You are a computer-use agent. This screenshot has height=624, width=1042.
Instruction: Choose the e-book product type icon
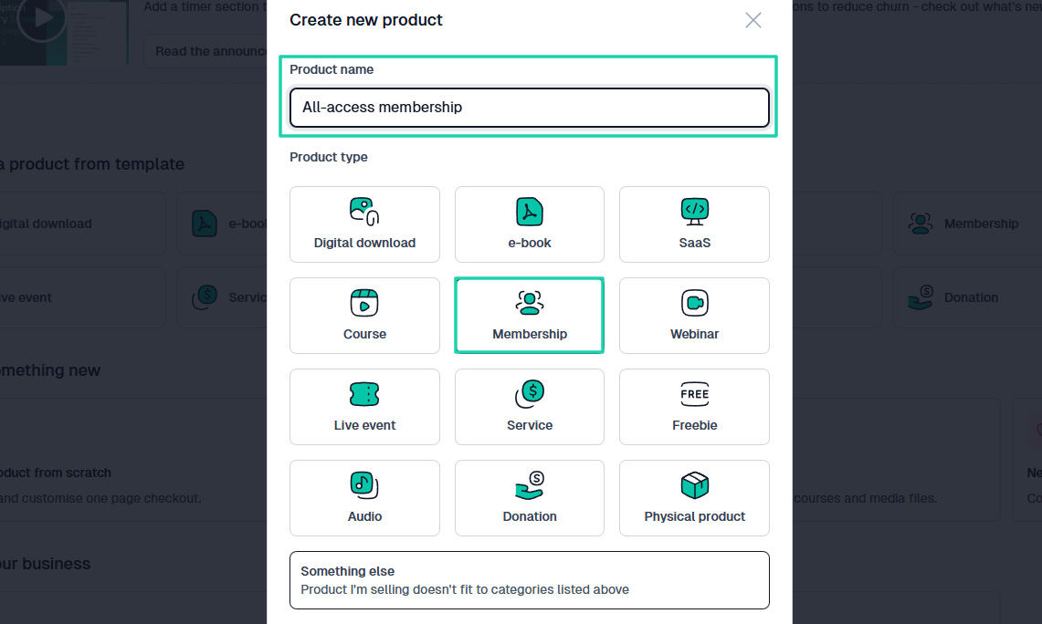(529, 212)
